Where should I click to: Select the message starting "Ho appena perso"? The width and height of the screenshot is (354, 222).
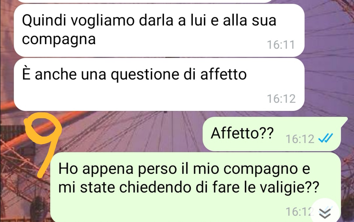point(195,187)
